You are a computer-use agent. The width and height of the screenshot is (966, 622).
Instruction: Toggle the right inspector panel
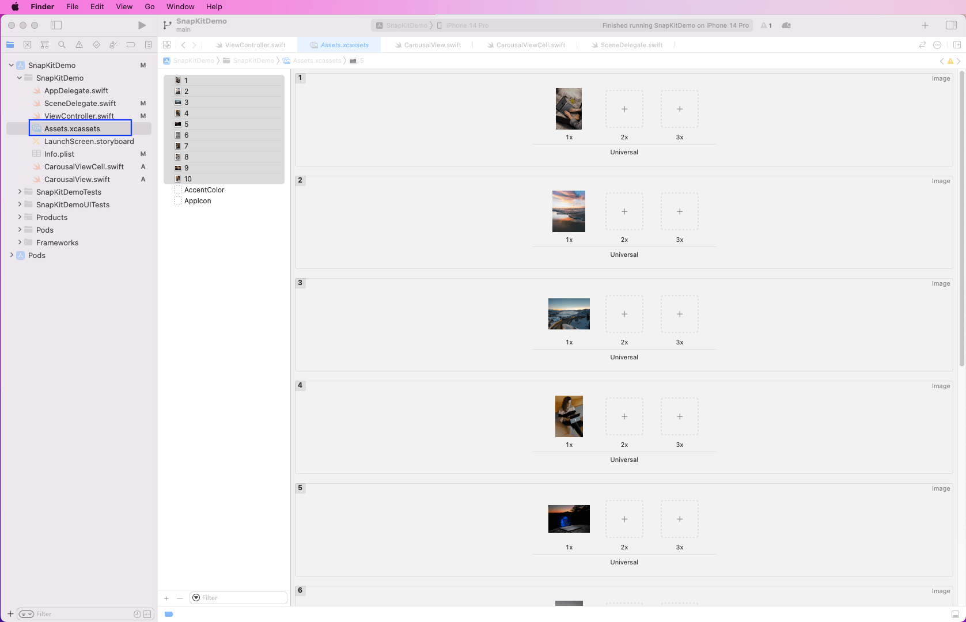click(951, 25)
